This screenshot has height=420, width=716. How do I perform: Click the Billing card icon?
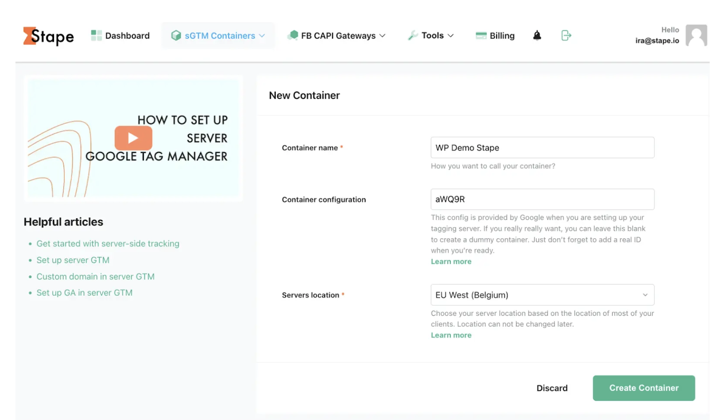click(481, 35)
